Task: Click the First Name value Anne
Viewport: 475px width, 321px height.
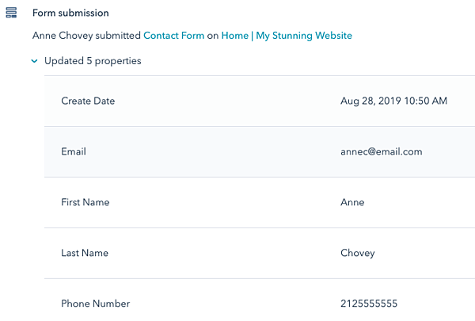Action: 352,202
